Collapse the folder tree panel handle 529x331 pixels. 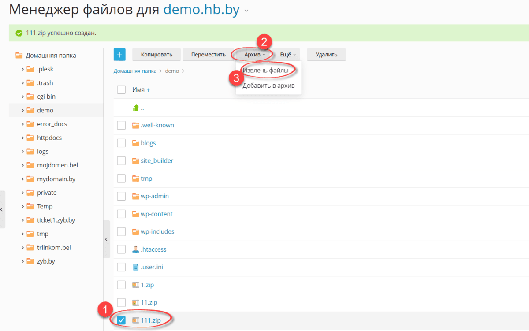[x=106, y=239]
